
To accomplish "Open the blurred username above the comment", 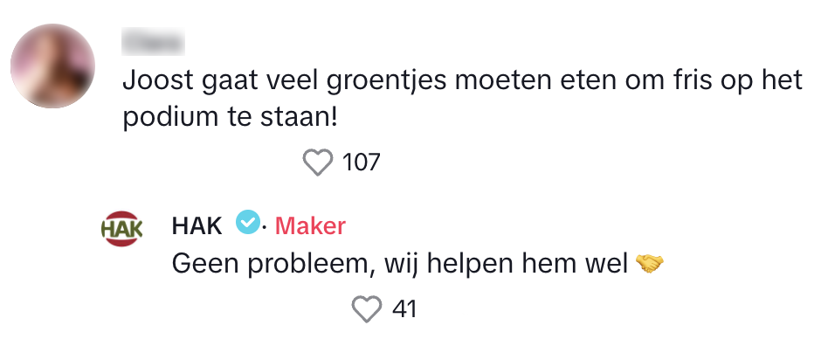I will click(x=153, y=42).
